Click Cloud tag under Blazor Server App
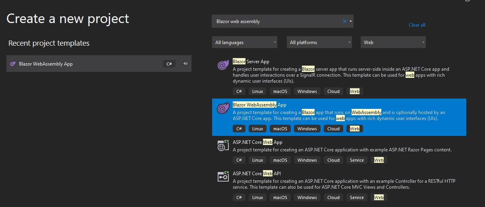The image size is (485, 207). [x=333, y=91]
